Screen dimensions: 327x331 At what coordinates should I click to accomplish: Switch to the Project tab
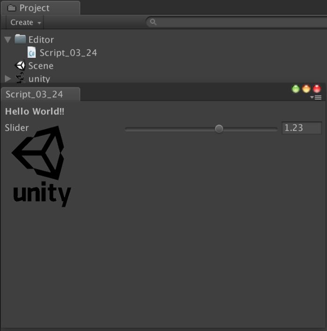pos(41,8)
